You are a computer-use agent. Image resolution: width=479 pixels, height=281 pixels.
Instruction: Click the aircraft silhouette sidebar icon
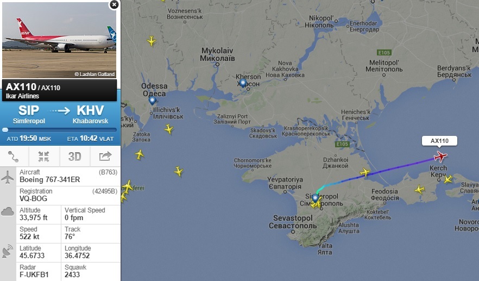(8, 177)
